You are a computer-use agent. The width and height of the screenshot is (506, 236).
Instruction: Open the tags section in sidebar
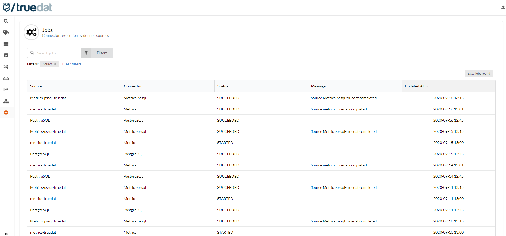pos(6,33)
